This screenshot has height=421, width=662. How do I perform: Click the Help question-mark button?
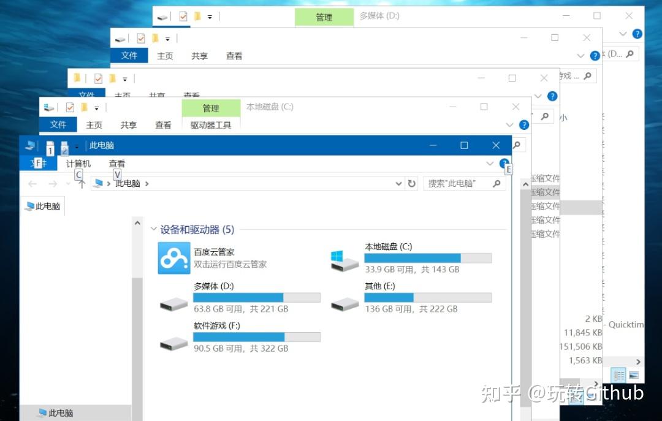click(x=504, y=163)
